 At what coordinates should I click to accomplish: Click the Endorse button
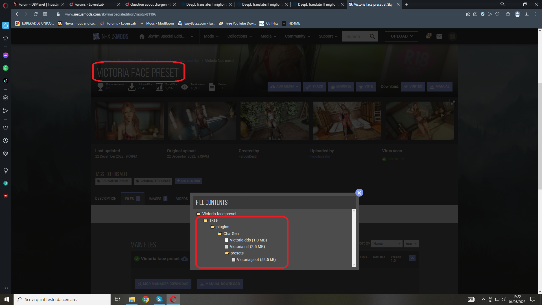pos(341,87)
